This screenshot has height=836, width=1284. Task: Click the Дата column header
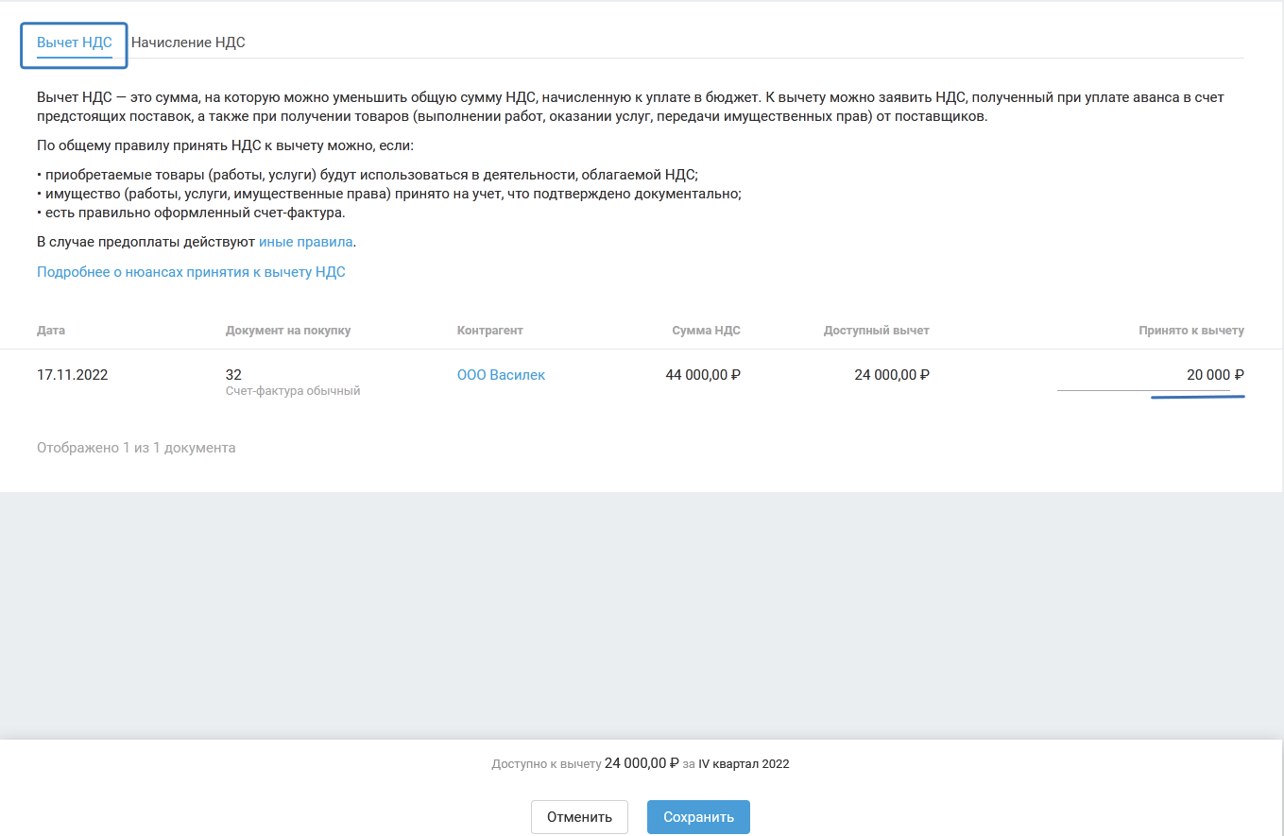coord(51,331)
